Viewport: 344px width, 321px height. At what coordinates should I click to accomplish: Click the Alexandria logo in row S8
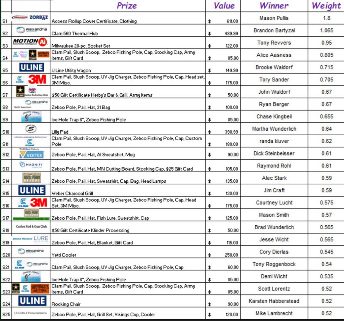click(36, 102)
